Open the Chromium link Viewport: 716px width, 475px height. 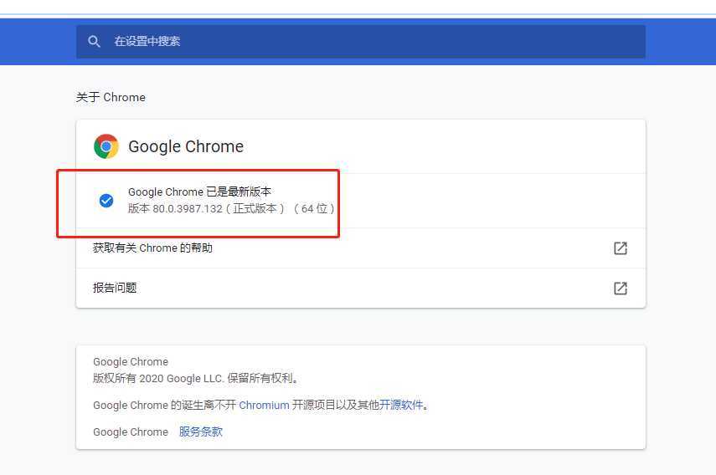264,405
